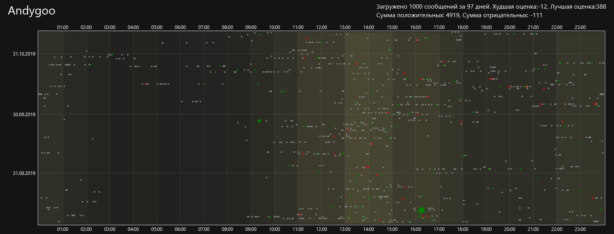Click the Andygoo username title
The image size is (614, 234).
click(31, 11)
